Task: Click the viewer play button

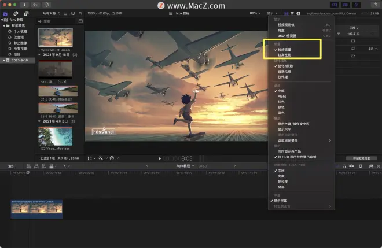Action: tap(160, 158)
